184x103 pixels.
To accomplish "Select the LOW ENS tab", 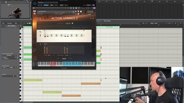I will point(68,23).
